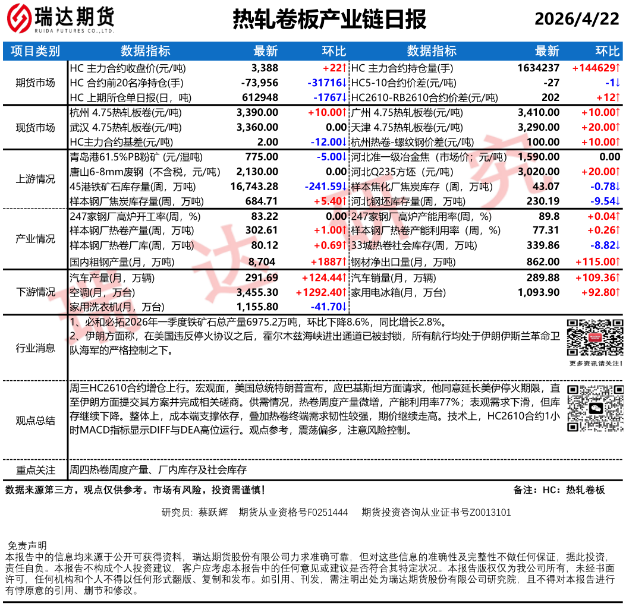Image resolution: width=626 pixels, height=606 pixels.
Task: Click the 免责声明 heading
Action: point(27,545)
